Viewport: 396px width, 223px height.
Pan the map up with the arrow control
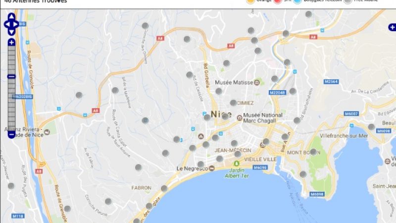(11, 17)
